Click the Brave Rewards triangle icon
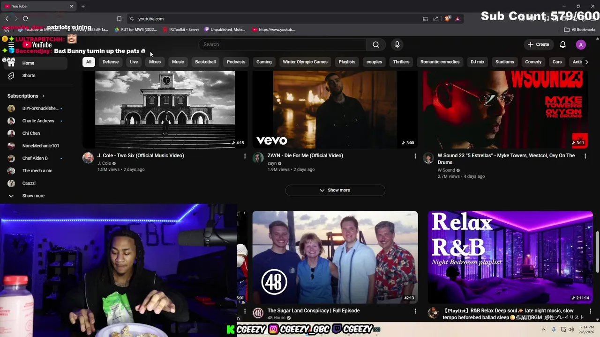This screenshot has height=337, width=600. pyautogui.click(x=457, y=19)
